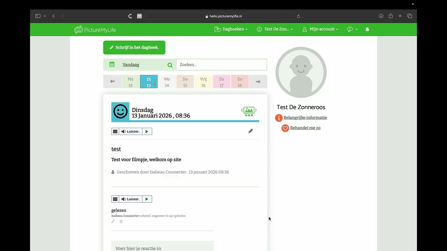Screen dimensions: 447x251
Task: Click Luister speaker button above gelezen comment
Action: point(131,199)
